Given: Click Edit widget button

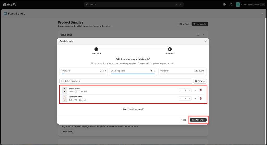Looking at the screenshot, I should coord(183,24).
